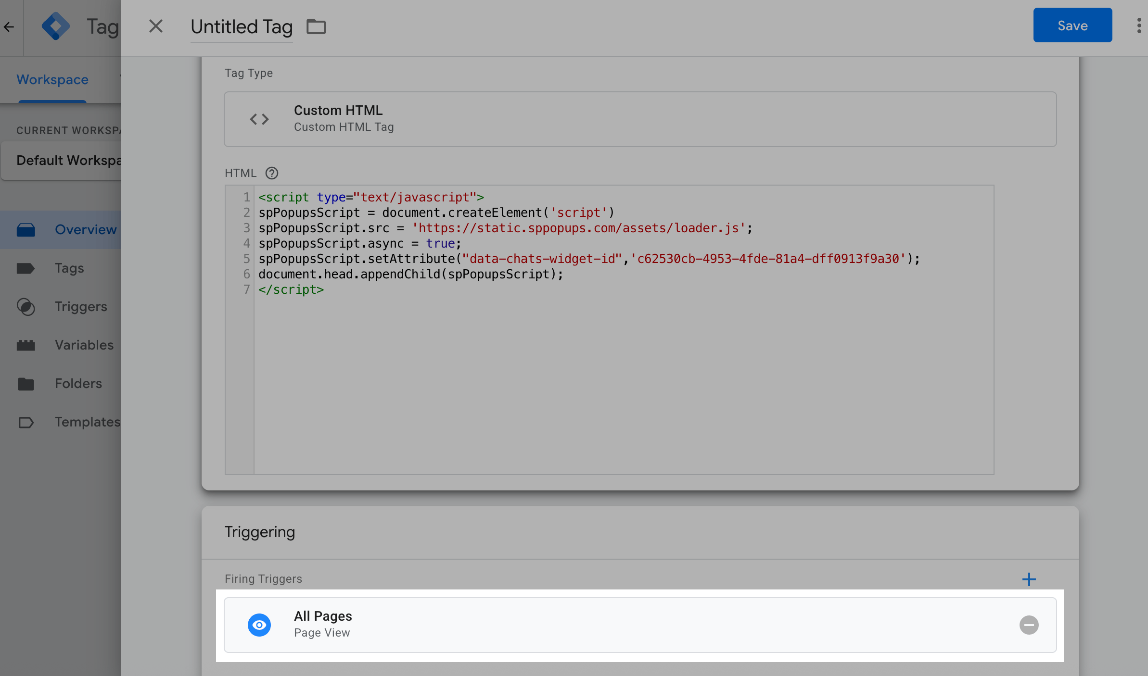Screen dimensions: 1148x676
Task: Open the Folders section
Action: tap(78, 384)
